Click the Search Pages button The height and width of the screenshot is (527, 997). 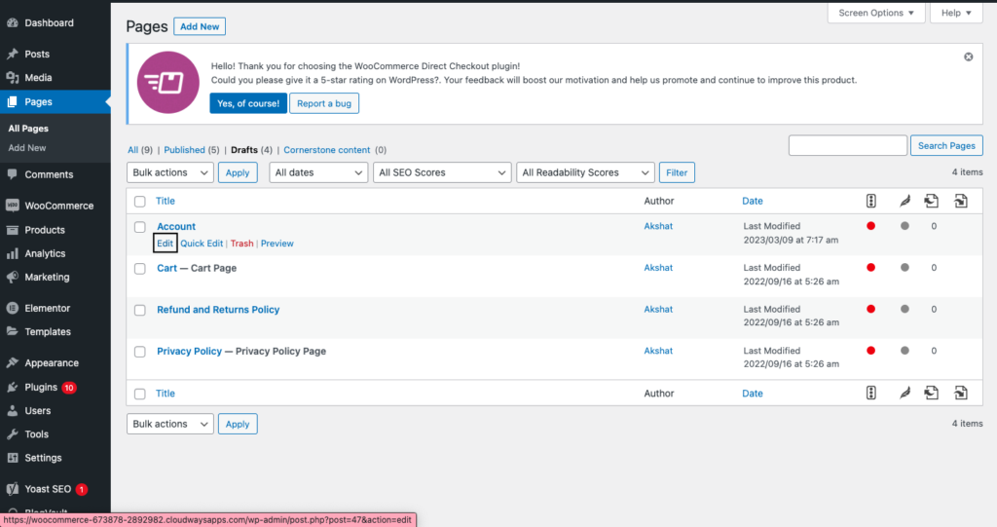(x=946, y=146)
